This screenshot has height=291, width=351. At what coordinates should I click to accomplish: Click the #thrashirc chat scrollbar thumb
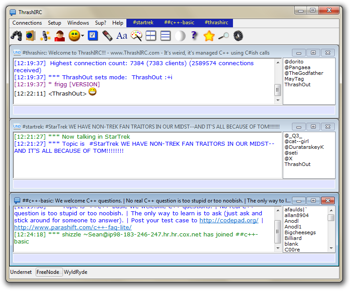pyautogui.click(x=278, y=90)
